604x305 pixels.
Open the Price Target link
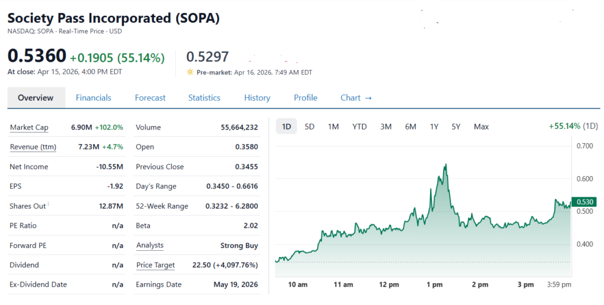pos(155,265)
